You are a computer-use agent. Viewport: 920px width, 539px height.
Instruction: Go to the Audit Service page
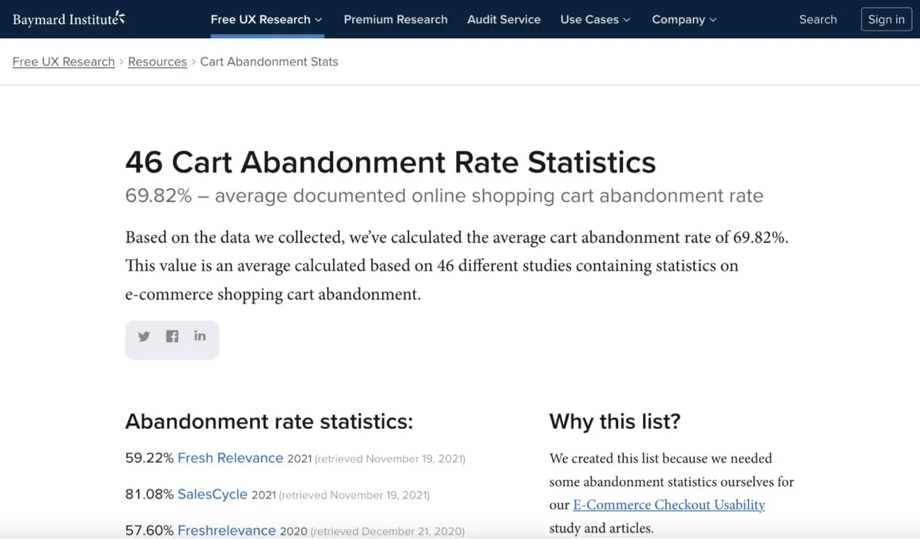pyautogui.click(x=504, y=19)
